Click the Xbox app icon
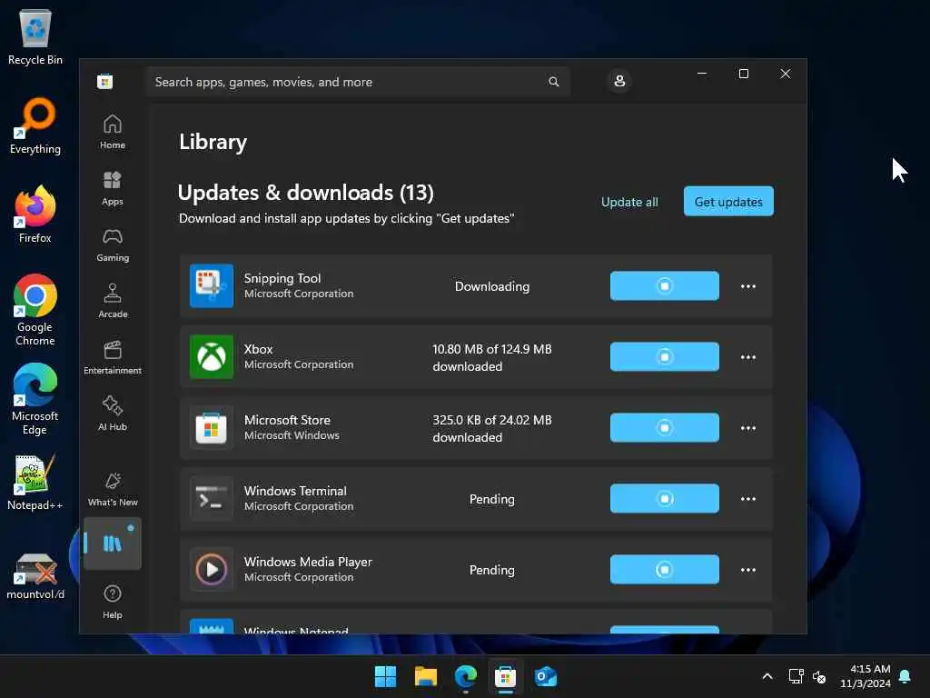Image resolution: width=930 pixels, height=698 pixels. (x=212, y=356)
